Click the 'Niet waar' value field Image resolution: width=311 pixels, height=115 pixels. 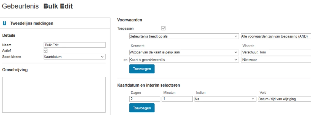coord(276,60)
